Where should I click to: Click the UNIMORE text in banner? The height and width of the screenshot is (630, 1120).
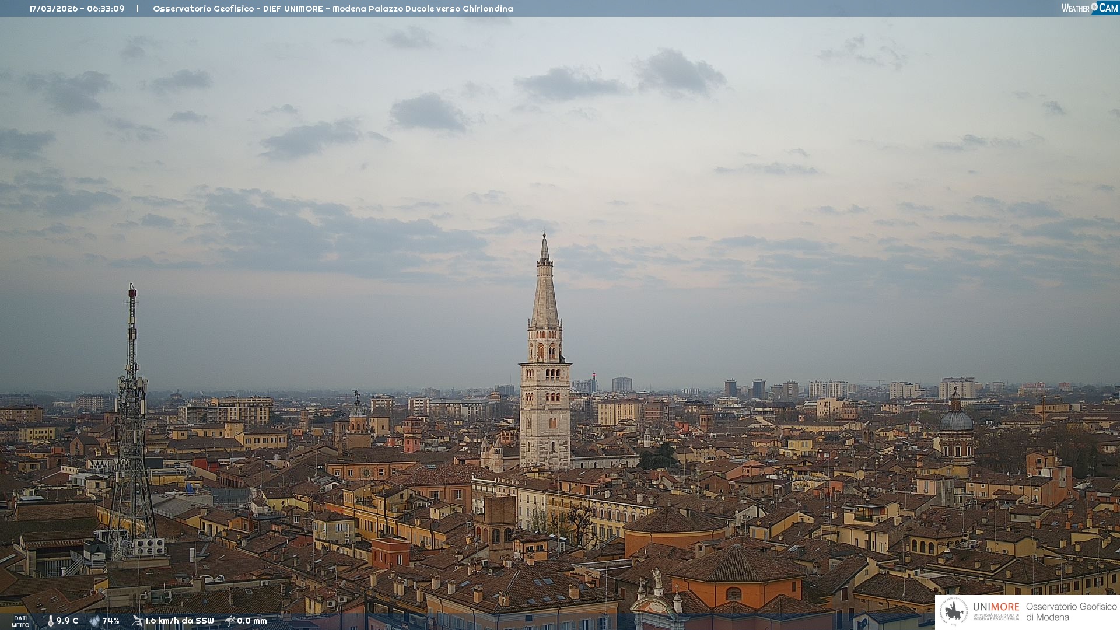point(996,607)
